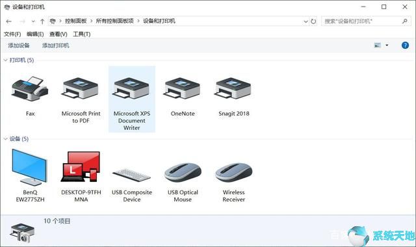Minimize the 设备和打印机 window

coord(363,7)
